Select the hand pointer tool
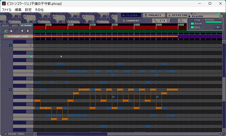Image resolution: width=226 pixels, height=136 pixels. click(x=11, y=31)
